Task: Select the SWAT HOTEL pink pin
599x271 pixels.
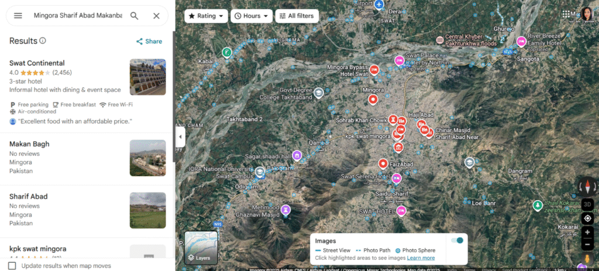Action: [401, 211]
